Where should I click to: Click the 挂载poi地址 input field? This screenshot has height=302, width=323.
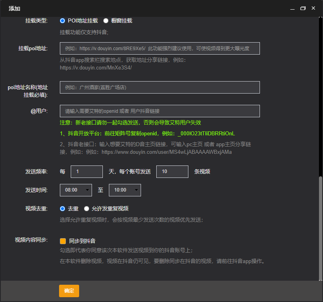point(159,49)
